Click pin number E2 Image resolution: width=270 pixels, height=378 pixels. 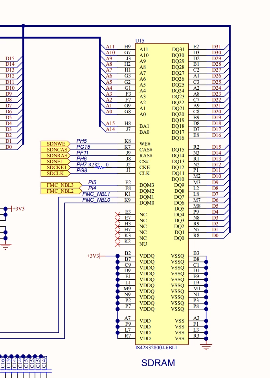pos(196,46)
